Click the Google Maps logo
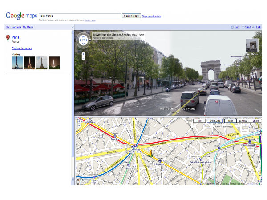 coord(21,16)
